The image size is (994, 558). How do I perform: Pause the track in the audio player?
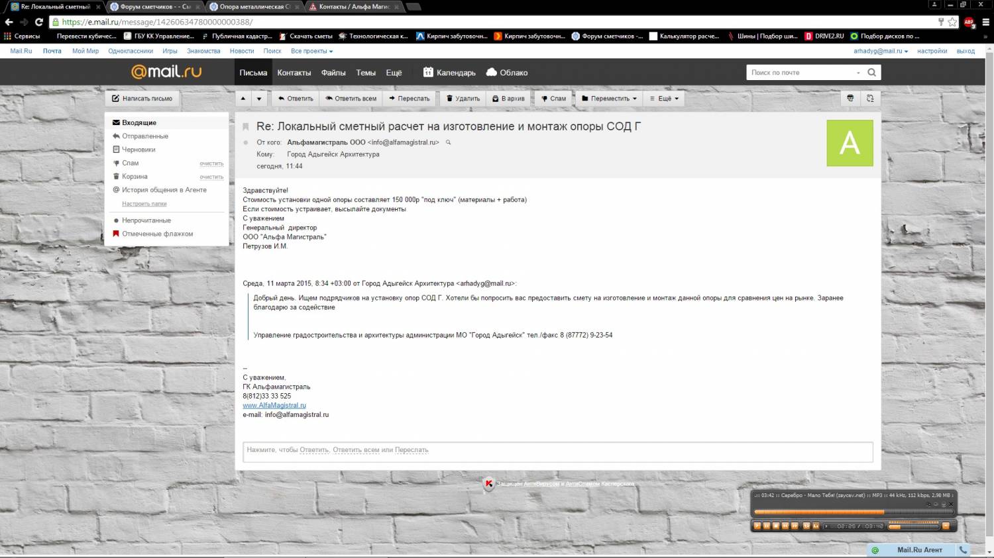(767, 526)
